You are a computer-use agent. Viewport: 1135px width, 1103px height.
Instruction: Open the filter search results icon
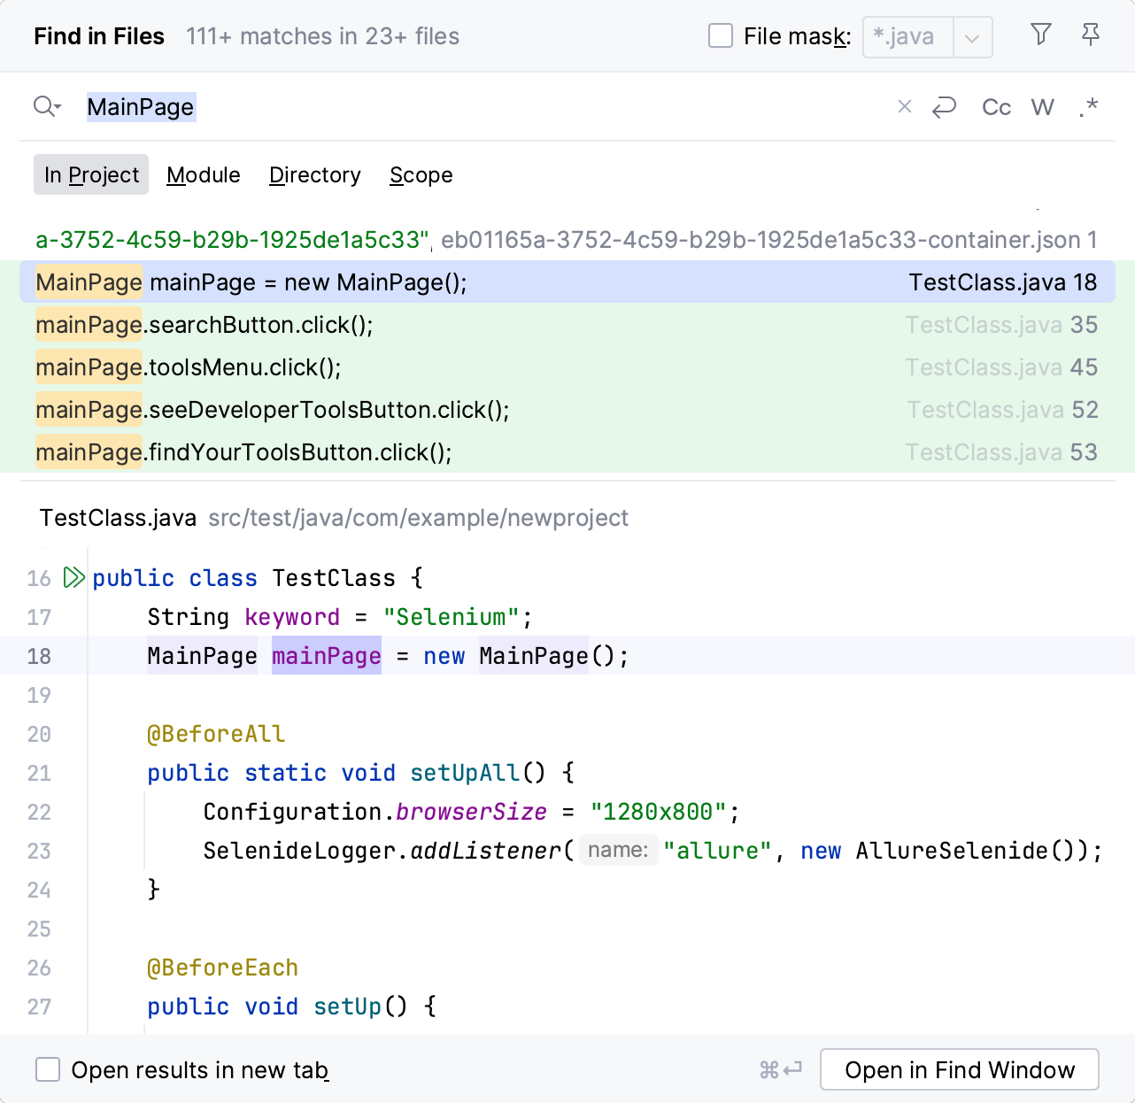click(1041, 35)
